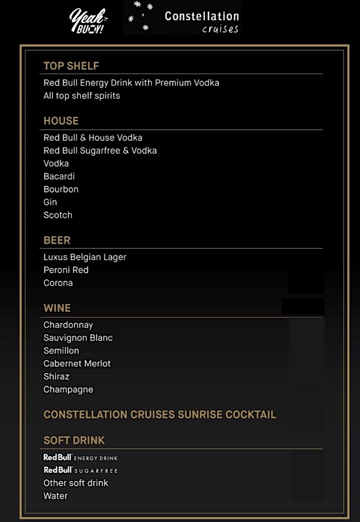Pick Sauvignon Blanc wine
Viewport: 360px width, 522px height.
click(78, 338)
